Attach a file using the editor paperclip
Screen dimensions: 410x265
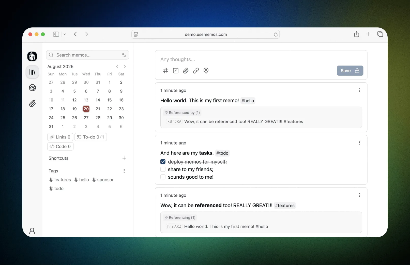[186, 71]
